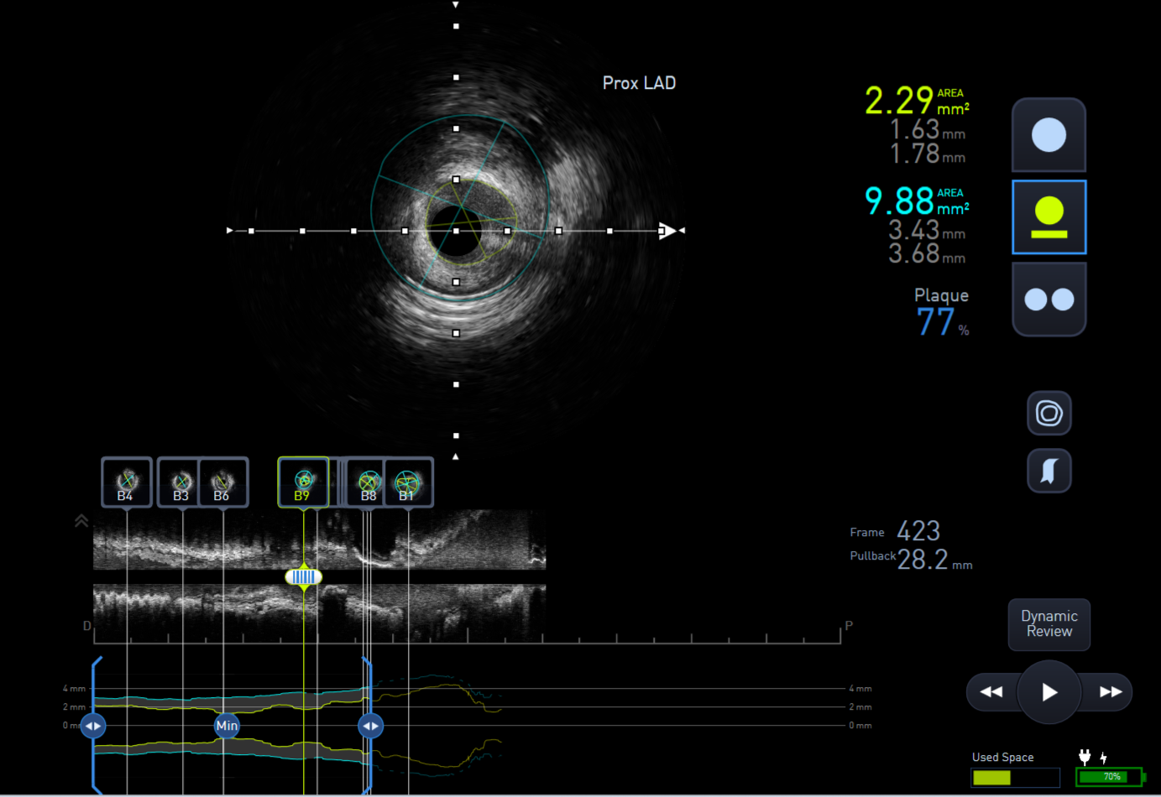Select the single-circle cross-section view button
The image size is (1161, 797).
pyautogui.click(x=1049, y=135)
